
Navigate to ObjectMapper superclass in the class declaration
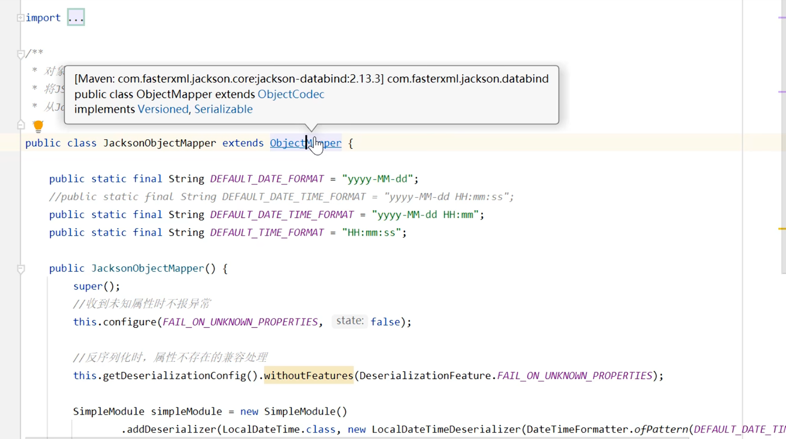[x=305, y=143]
